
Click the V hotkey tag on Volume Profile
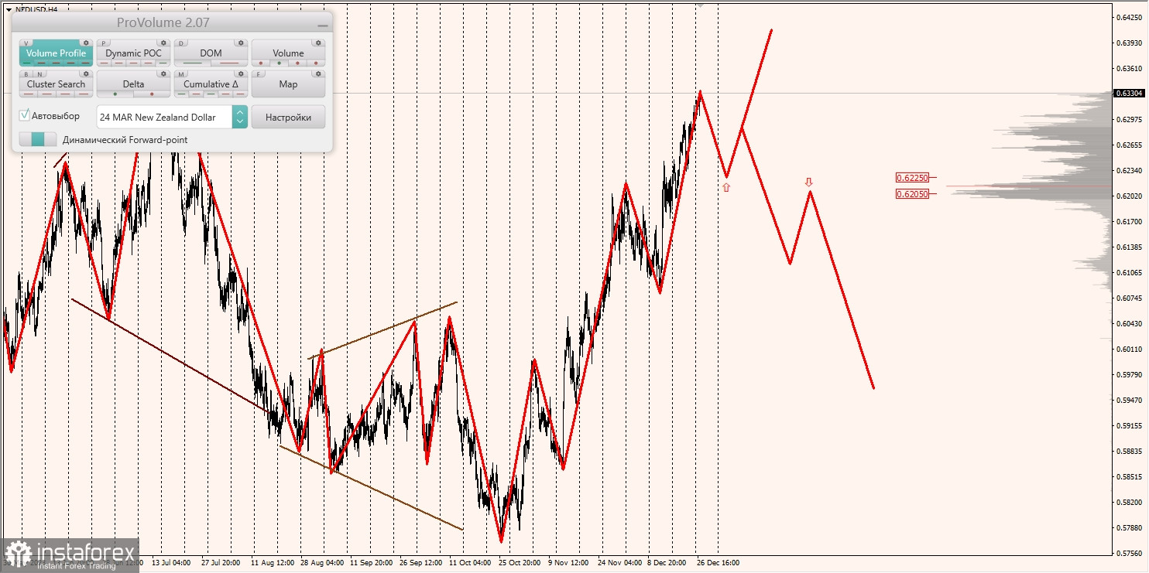26,43
